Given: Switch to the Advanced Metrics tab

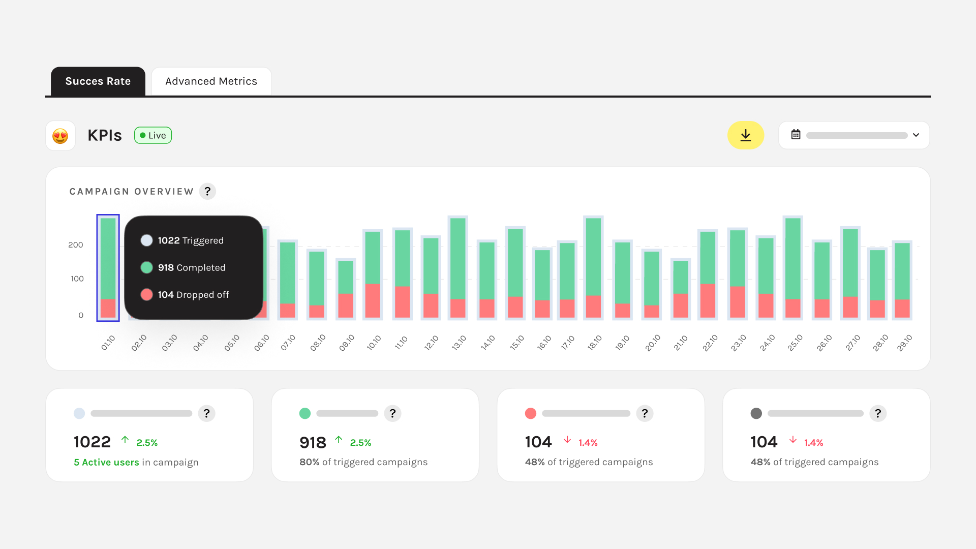Looking at the screenshot, I should click(x=211, y=81).
